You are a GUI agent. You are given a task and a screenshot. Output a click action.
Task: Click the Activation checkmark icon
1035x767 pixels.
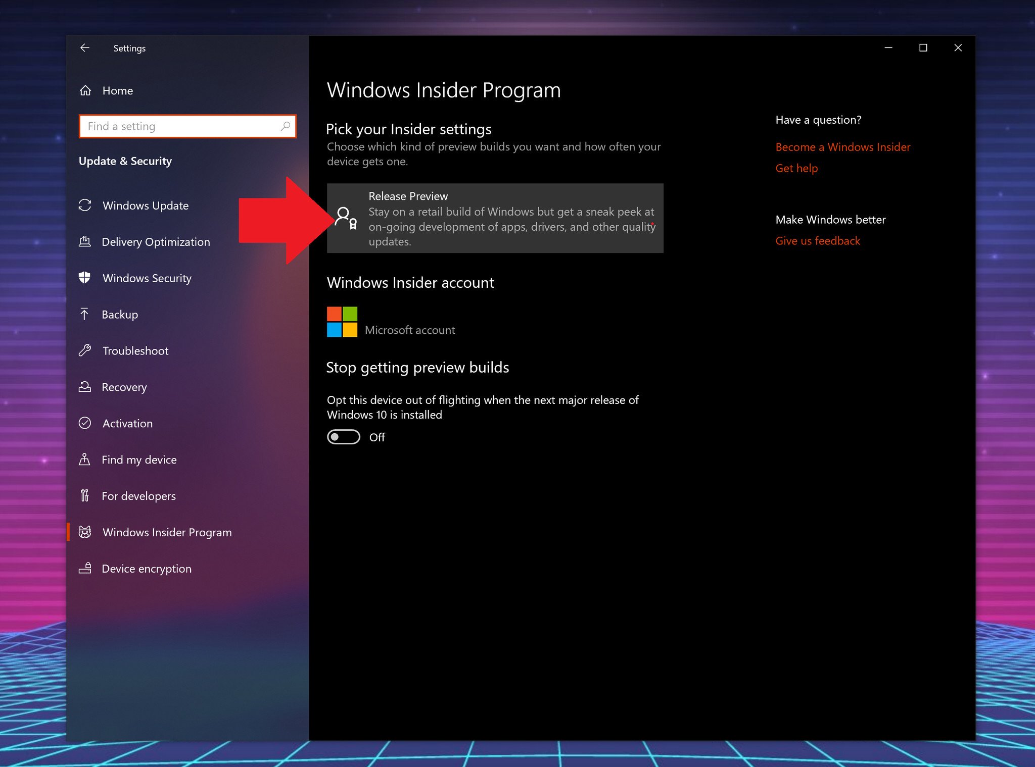[85, 423]
